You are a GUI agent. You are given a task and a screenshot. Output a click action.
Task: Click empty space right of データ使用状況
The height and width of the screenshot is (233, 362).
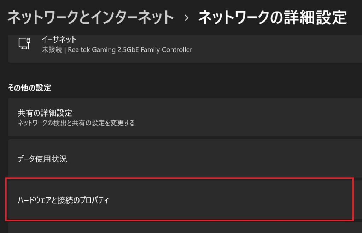(x=230, y=159)
